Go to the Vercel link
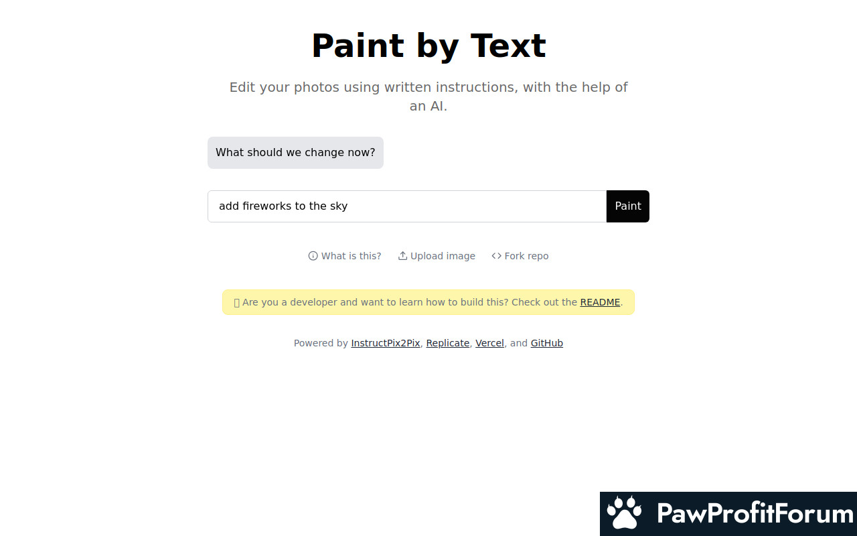Screen dimensions: 857x536 click(x=489, y=343)
